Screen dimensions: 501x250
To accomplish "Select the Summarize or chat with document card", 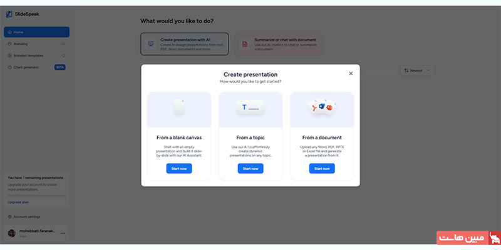I will (x=279, y=44).
